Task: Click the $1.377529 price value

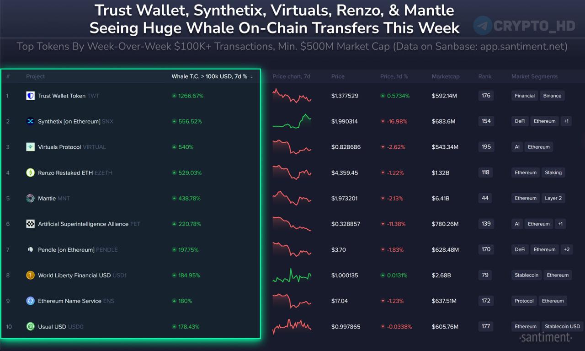Action: point(345,96)
